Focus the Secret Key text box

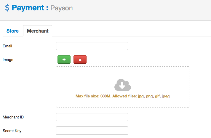(92, 131)
